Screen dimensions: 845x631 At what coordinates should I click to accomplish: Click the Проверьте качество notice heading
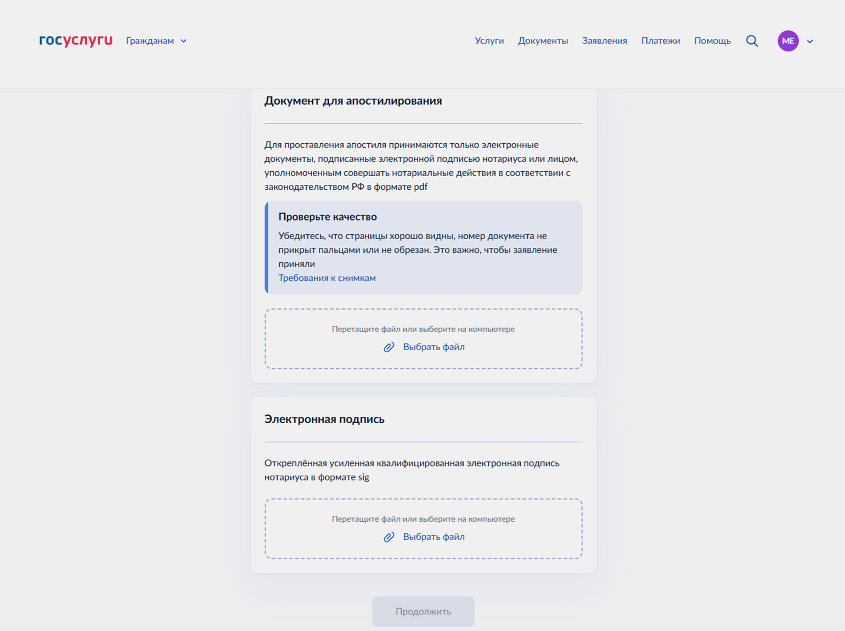click(328, 217)
